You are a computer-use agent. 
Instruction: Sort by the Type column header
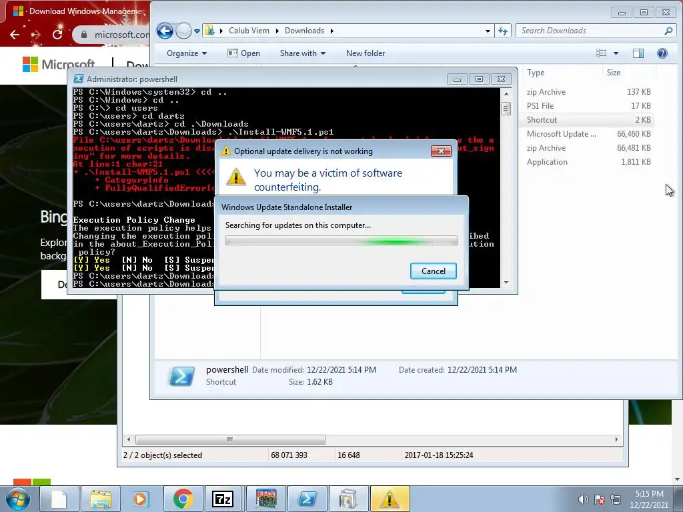[x=536, y=73]
